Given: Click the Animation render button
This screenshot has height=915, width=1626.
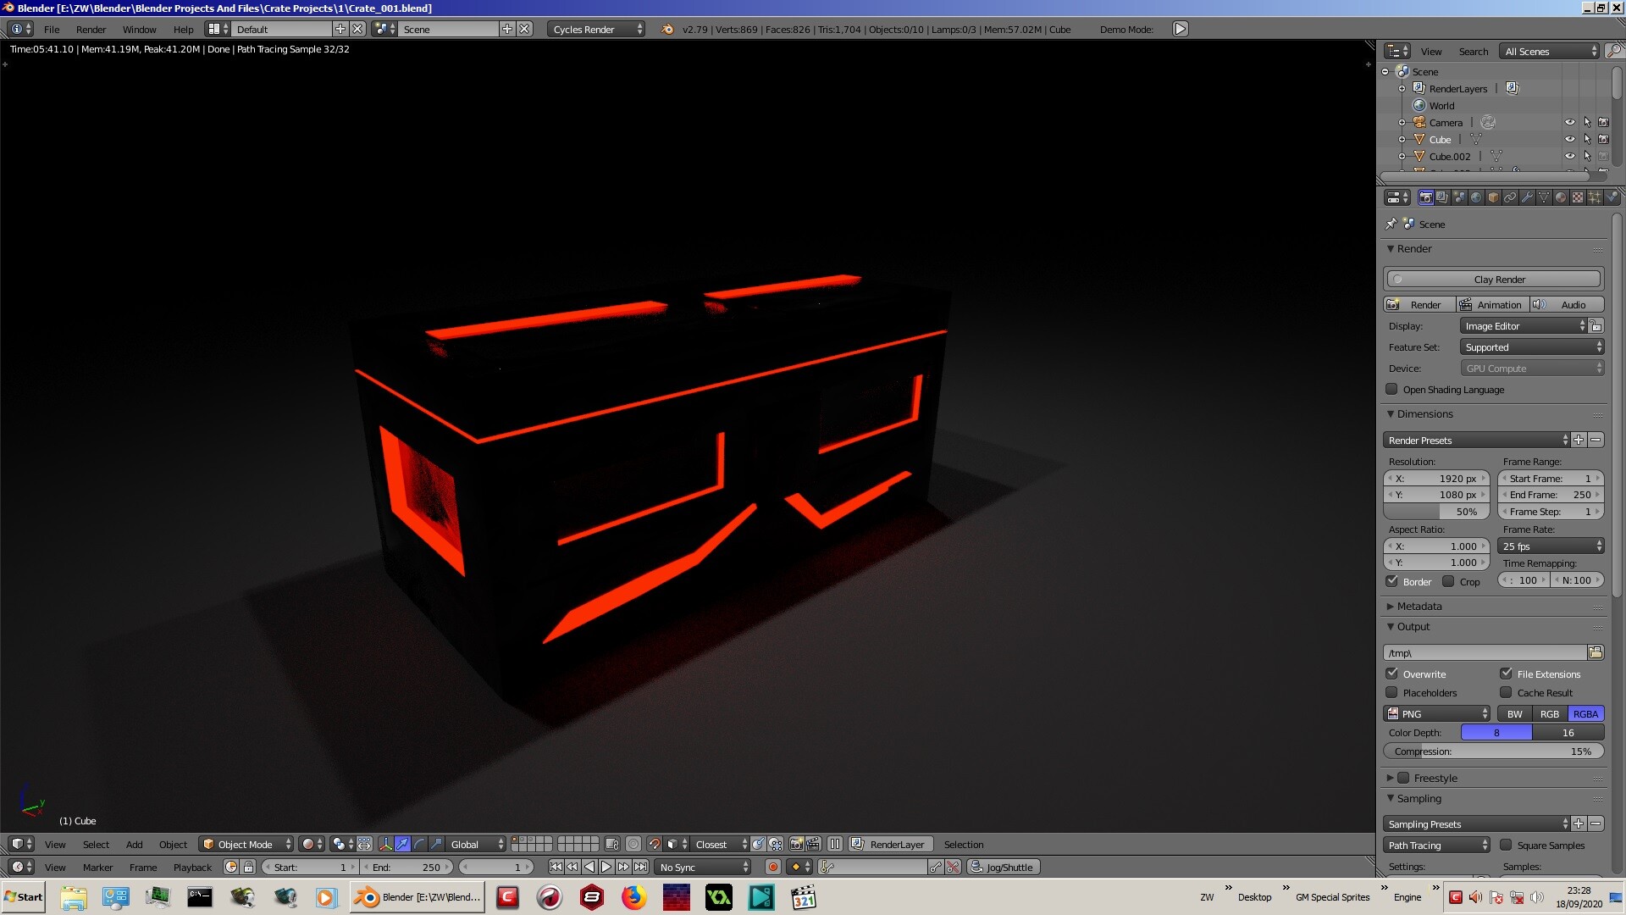Looking at the screenshot, I should [1491, 304].
